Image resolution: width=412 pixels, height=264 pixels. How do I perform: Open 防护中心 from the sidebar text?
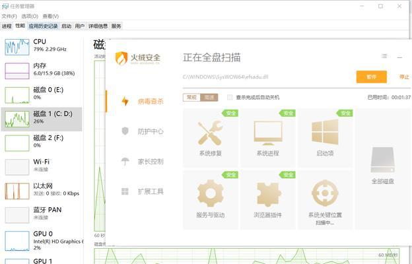(151, 131)
